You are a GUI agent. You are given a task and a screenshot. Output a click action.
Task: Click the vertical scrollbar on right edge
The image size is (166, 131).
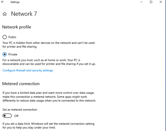164,64
